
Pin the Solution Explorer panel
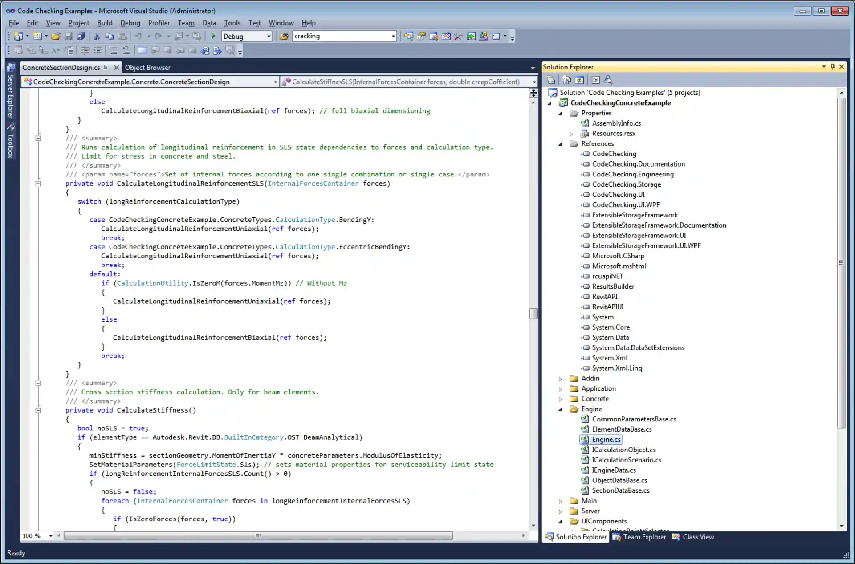[x=832, y=67]
